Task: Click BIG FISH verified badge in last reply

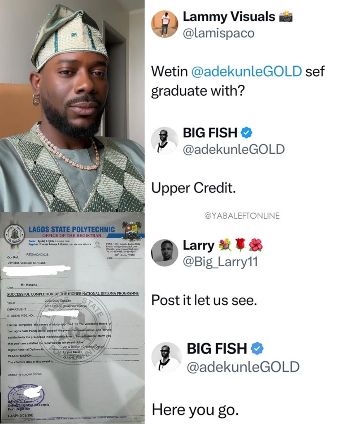Action: [257, 348]
